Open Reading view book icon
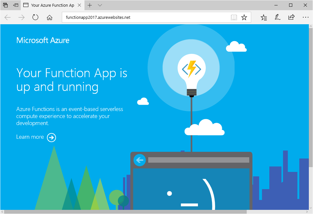Screen dimensions: 313x214 coord(234,18)
